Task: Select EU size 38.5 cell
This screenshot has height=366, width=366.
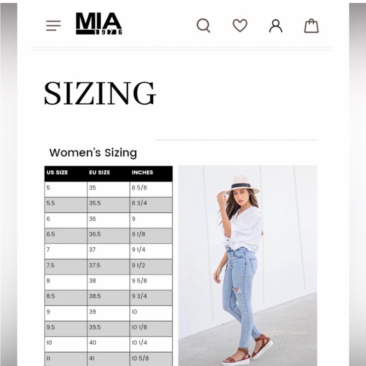Action: [108, 296]
